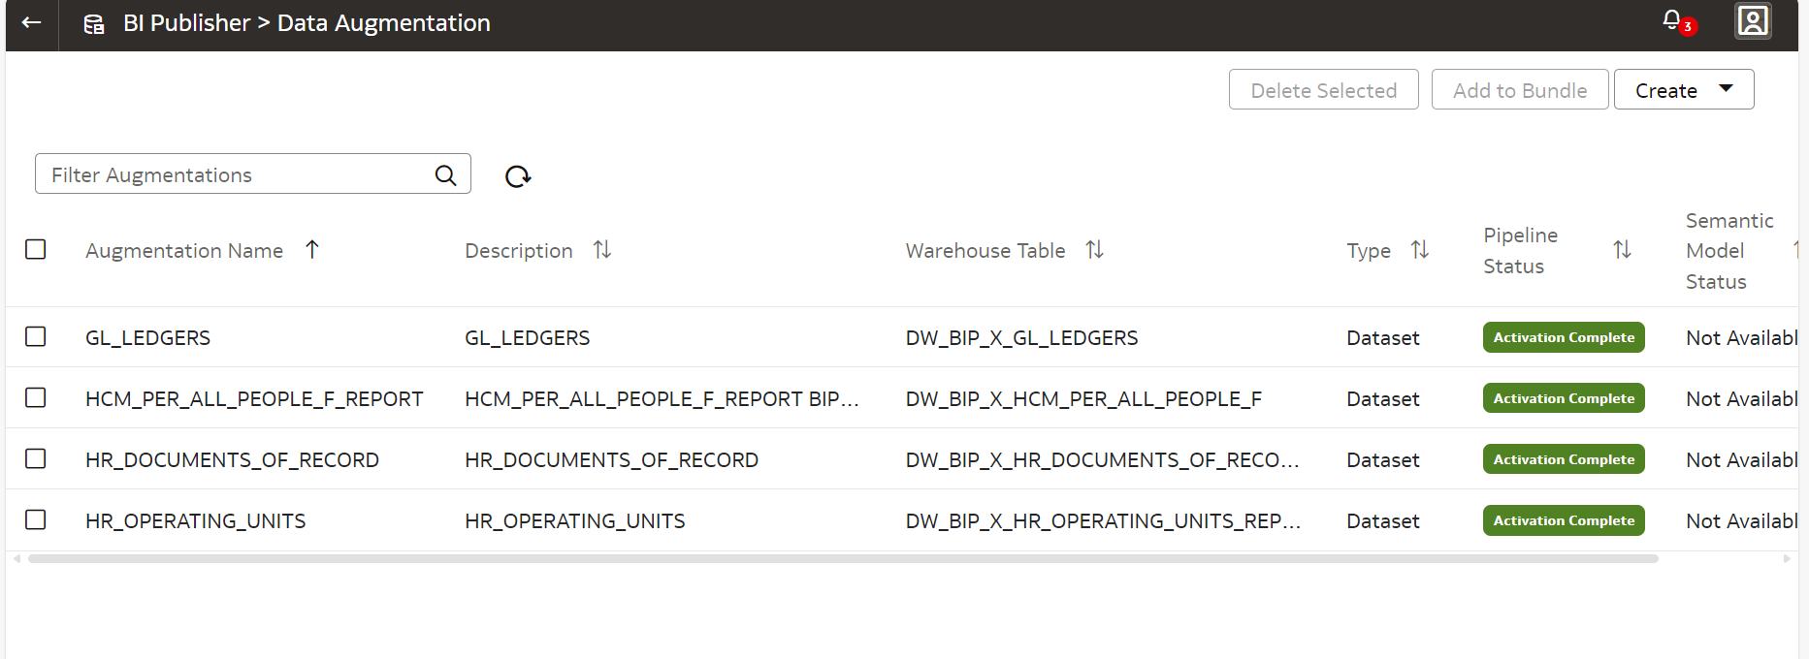The height and width of the screenshot is (659, 1809).
Task: Click DW_BIP_X_HR_OPERATING_UNITS_REP… warehouse cell
Action: click(x=1103, y=521)
